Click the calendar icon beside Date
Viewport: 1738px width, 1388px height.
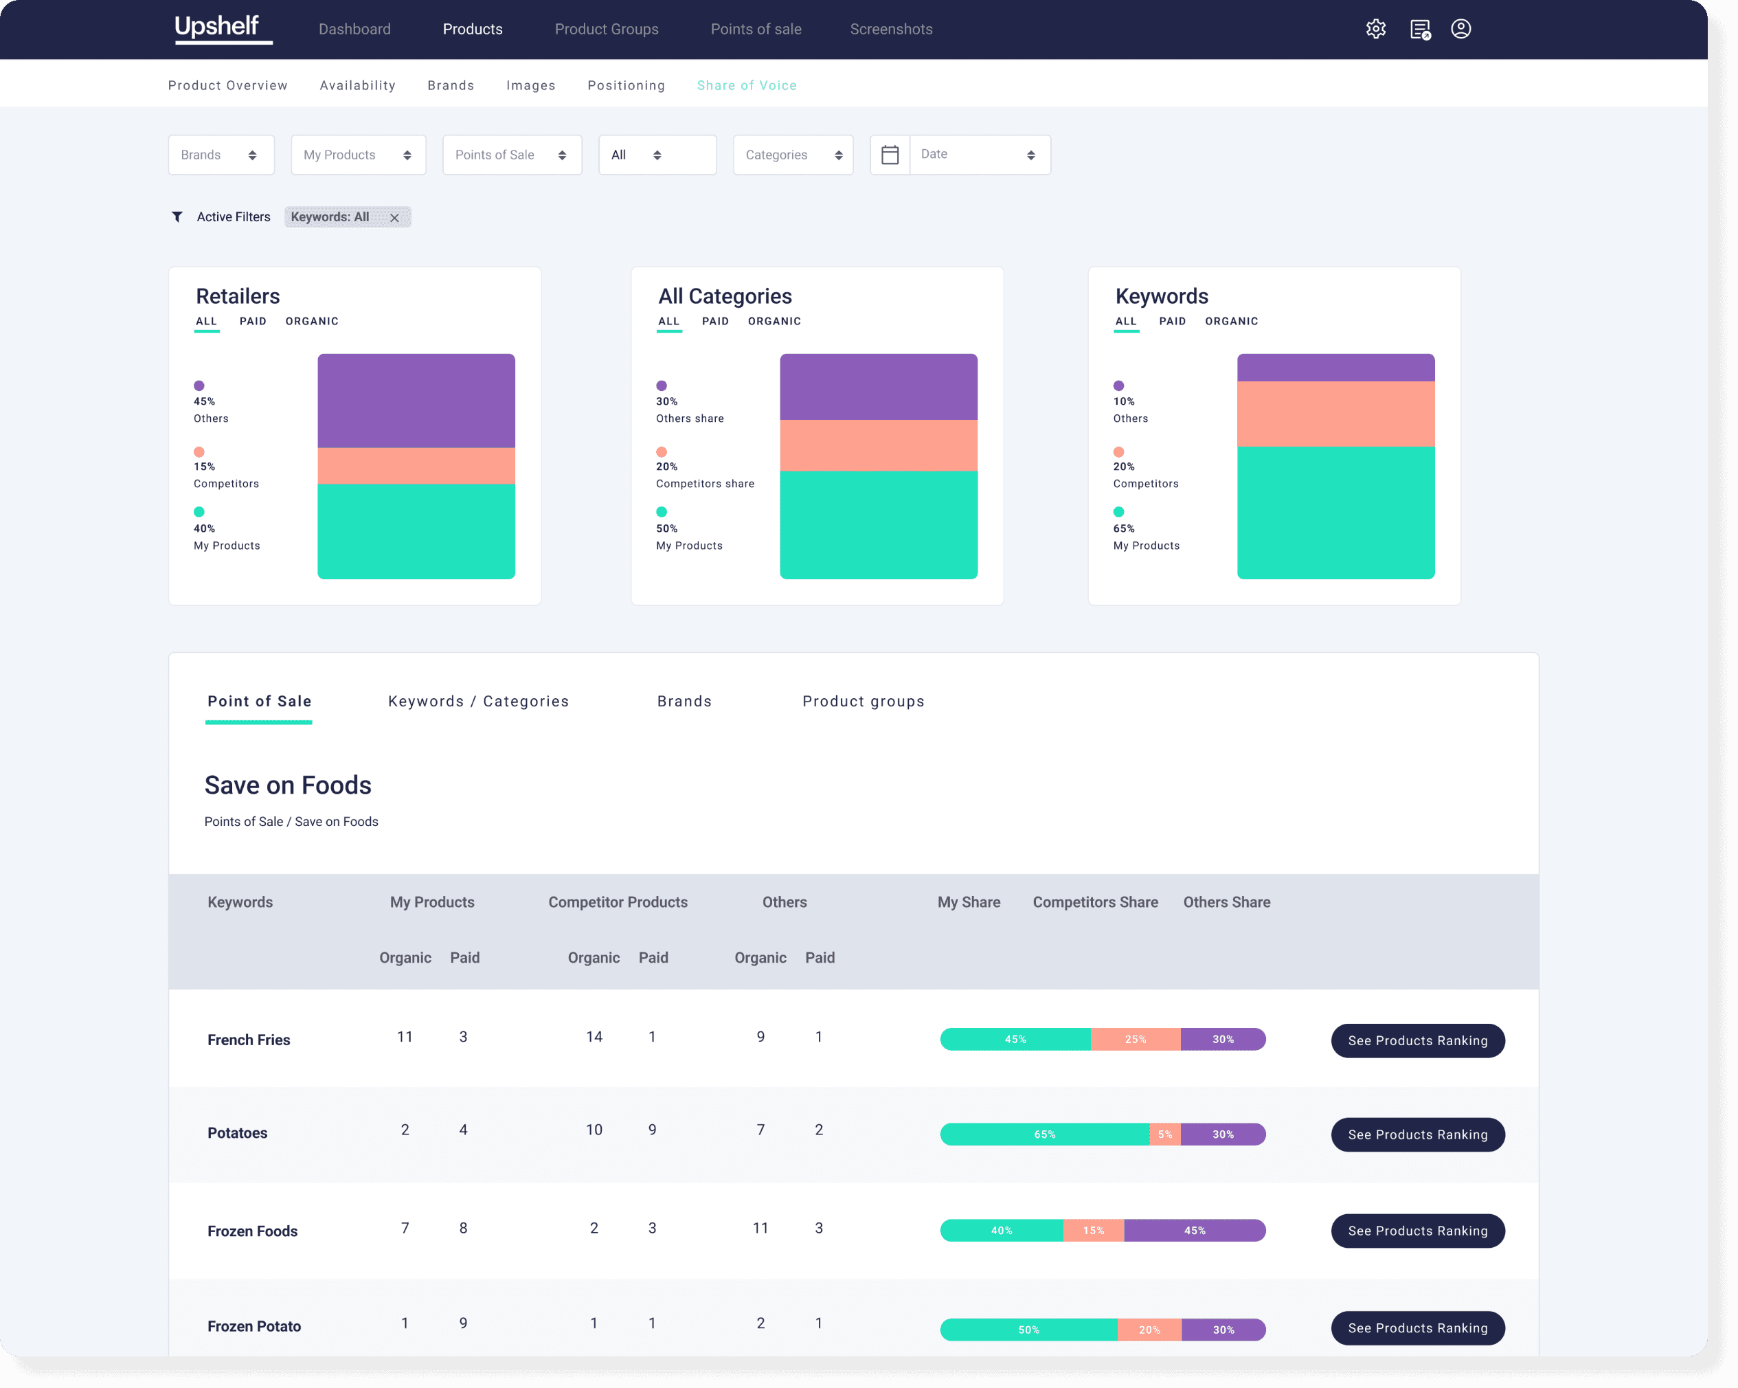click(890, 155)
